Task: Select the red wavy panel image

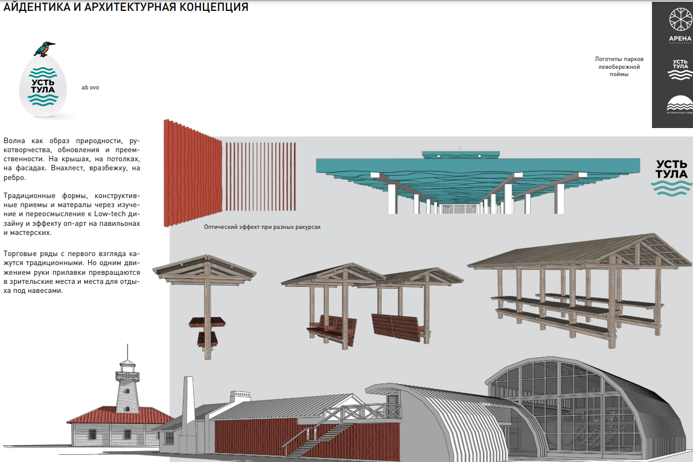Action: (x=192, y=175)
